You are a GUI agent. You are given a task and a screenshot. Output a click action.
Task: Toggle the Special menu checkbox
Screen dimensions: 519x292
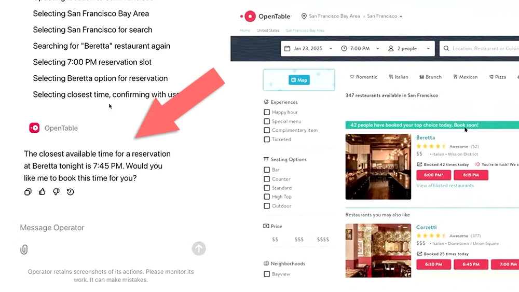267,121
